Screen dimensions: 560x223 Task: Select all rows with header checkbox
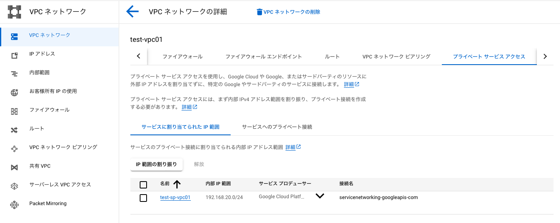(143, 185)
